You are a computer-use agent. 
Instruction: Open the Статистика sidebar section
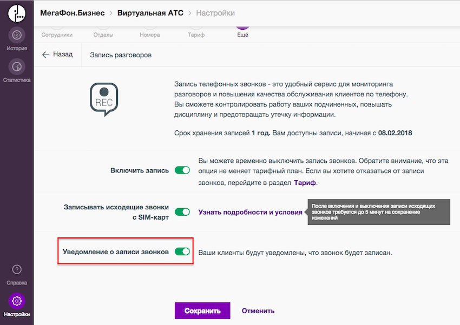[x=17, y=71]
